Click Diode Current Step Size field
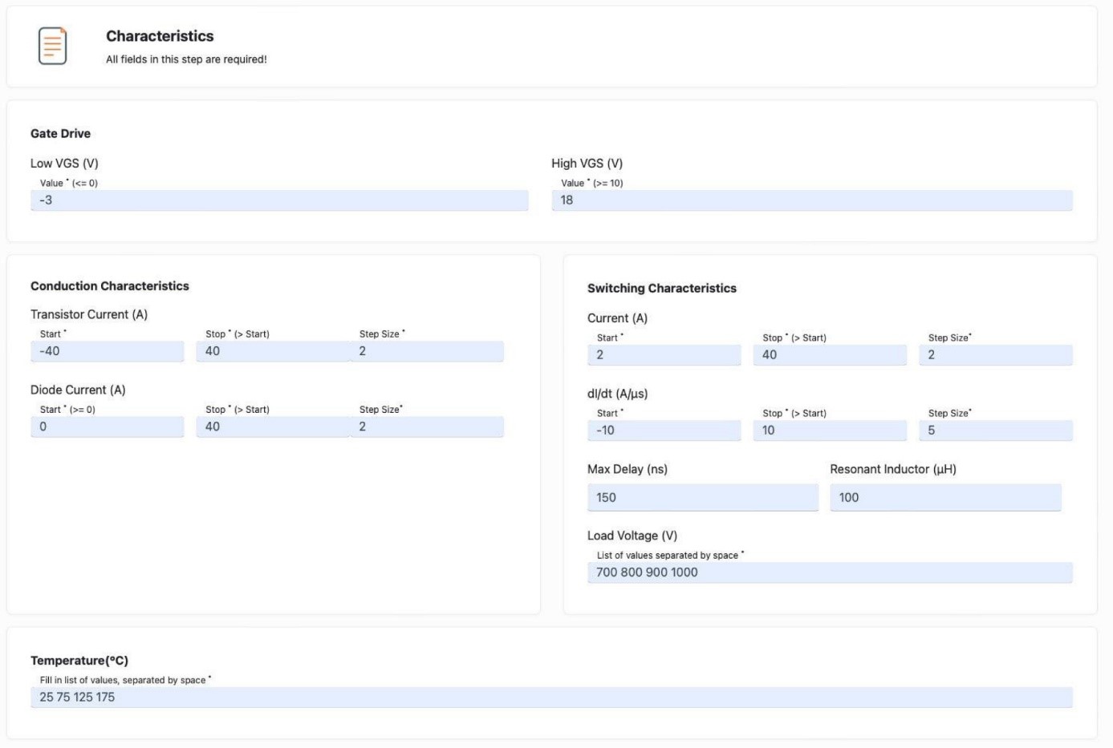This screenshot has height=748, width=1113. coord(427,427)
